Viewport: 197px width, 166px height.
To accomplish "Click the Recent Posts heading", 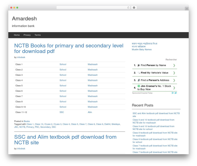I will pyautogui.click(x=143, y=105).
